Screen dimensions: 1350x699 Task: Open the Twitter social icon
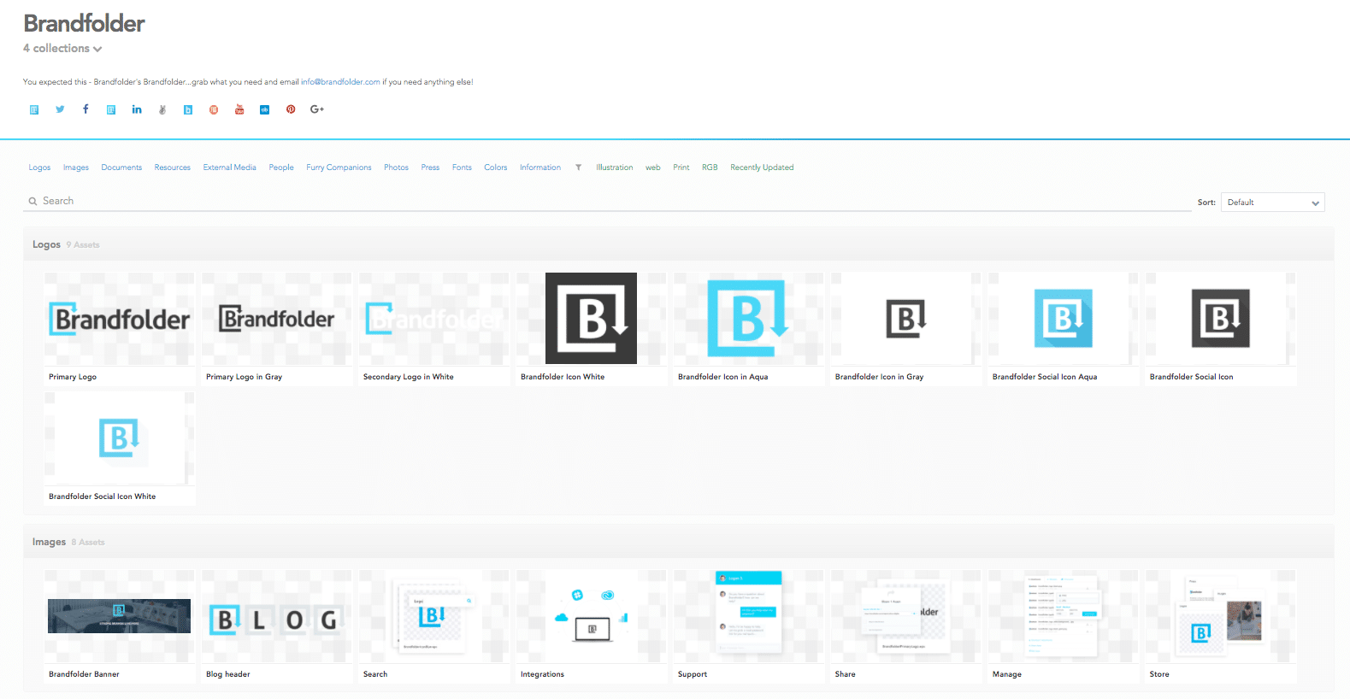[60, 109]
